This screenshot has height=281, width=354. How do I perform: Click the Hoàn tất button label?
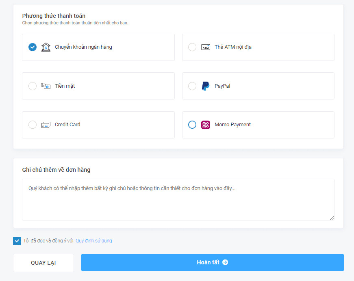pos(208,262)
